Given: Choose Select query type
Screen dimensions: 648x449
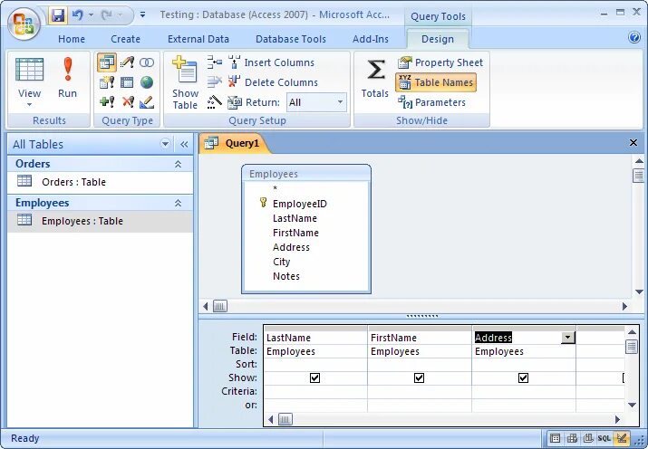Looking at the screenshot, I should (107, 62).
